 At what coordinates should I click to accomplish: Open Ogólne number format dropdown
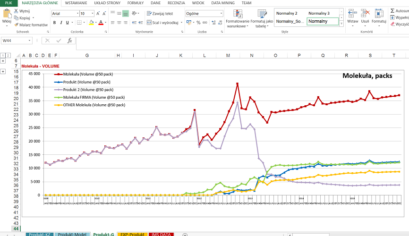click(221, 14)
